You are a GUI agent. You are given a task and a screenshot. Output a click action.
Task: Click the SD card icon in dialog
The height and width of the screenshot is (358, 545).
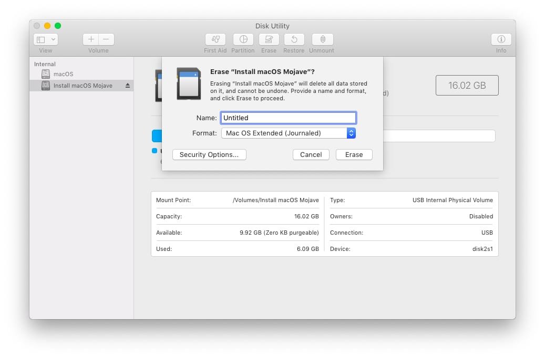(x=189, y=83)
